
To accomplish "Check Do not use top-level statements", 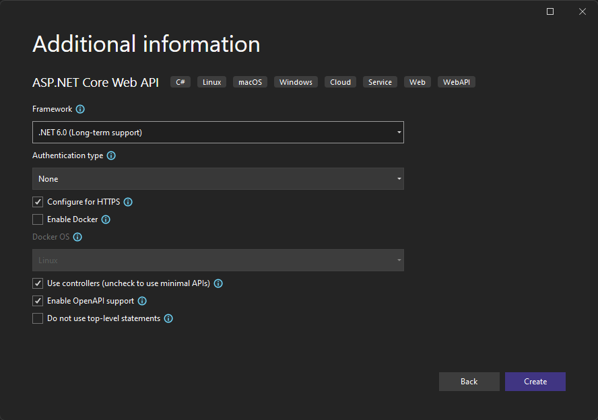I will [38, 318].
